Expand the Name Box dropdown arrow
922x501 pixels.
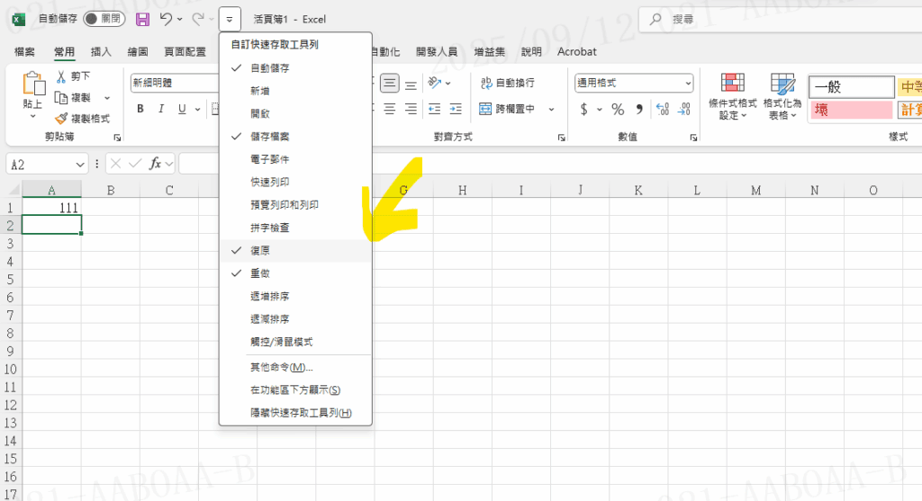point(80,164)
